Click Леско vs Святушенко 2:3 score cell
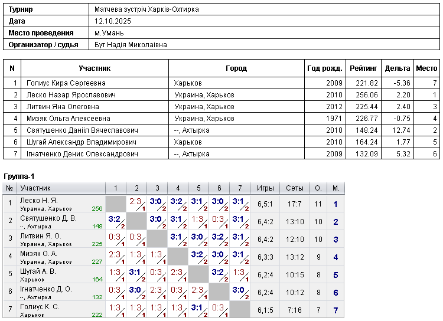443x321 pixels. coord(137,204)
